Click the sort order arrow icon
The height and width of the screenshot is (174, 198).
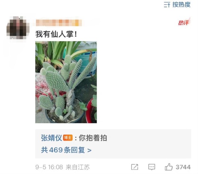[167, 5]
